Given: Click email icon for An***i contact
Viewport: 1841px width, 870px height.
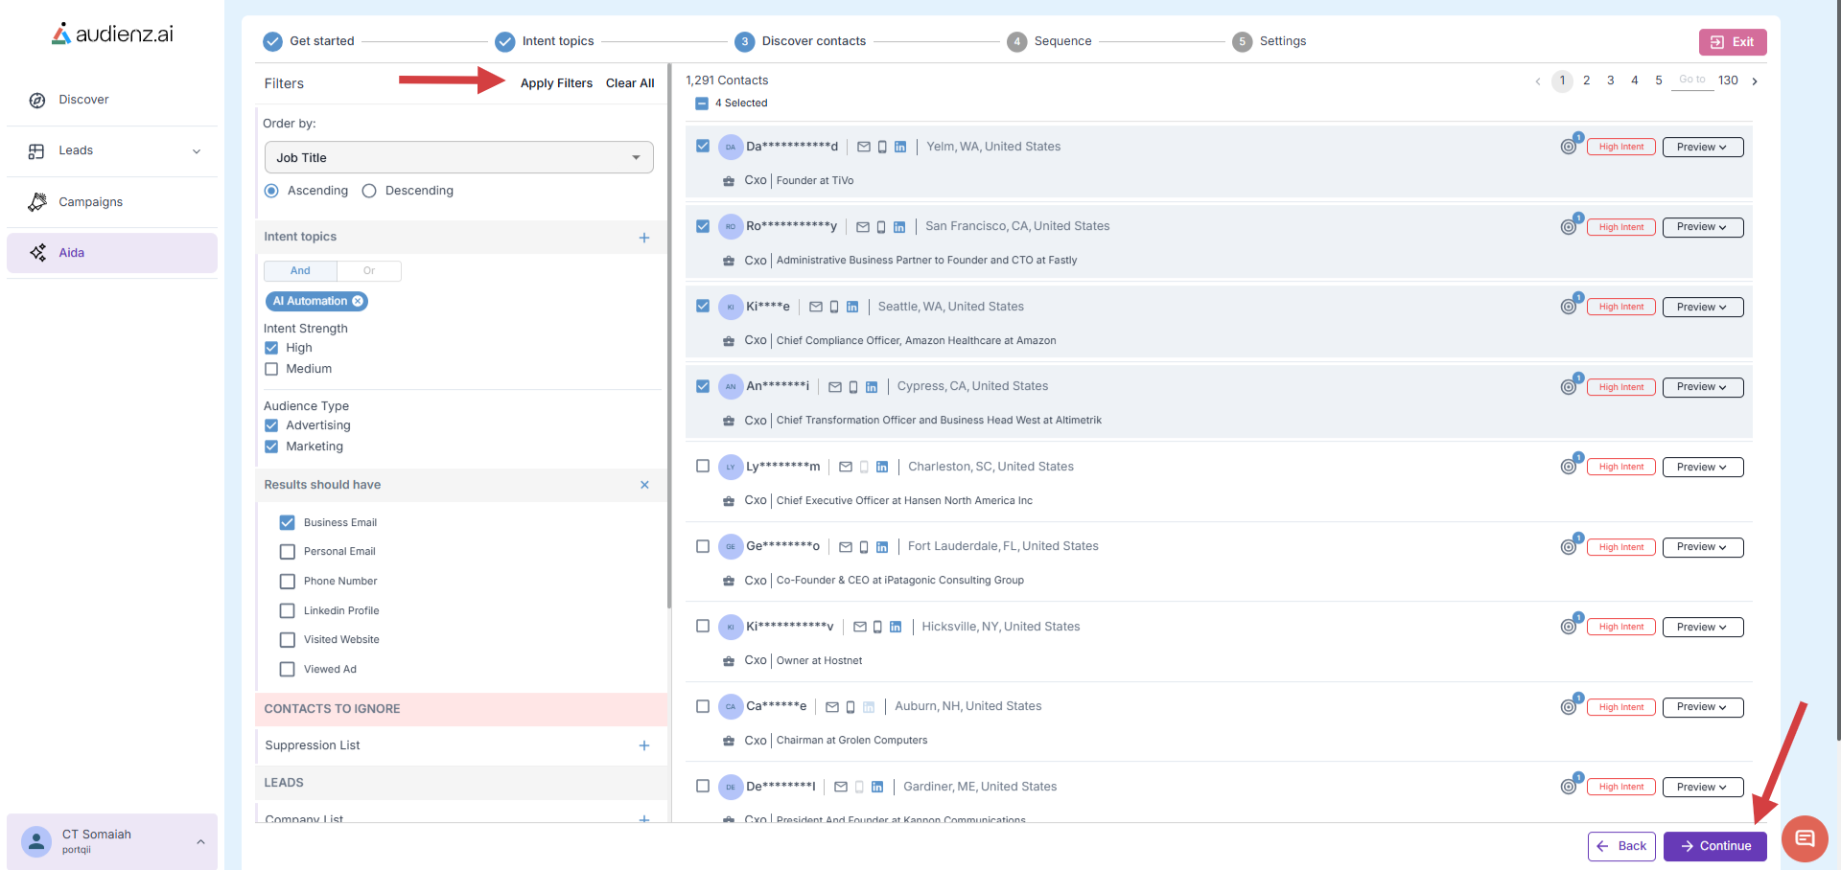Looking at the screenshot, I should coord(835,387).
